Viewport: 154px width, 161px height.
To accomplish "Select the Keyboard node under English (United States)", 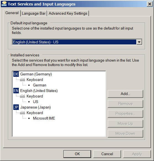I will (x=35, y=96).
